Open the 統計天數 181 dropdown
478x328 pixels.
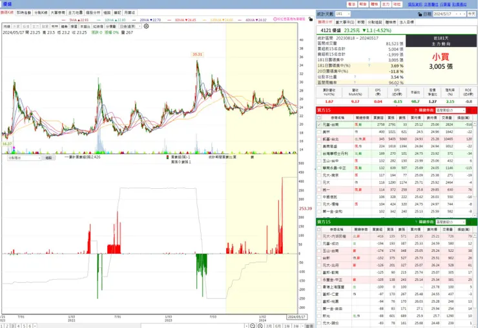click(x=342, y=14)
